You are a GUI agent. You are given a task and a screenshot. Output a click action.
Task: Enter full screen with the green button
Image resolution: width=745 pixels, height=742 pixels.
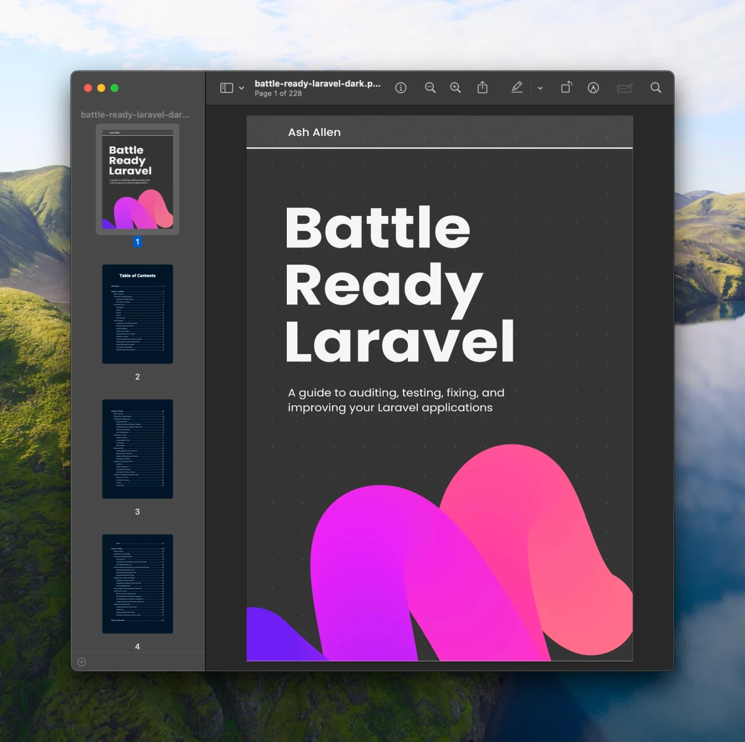click(114, 88)
